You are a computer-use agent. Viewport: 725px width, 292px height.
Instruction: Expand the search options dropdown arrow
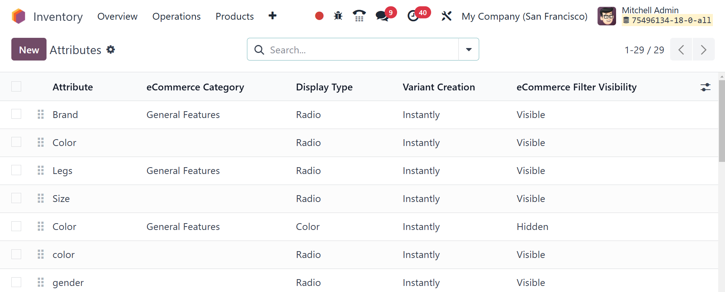(x=469, y=49)
